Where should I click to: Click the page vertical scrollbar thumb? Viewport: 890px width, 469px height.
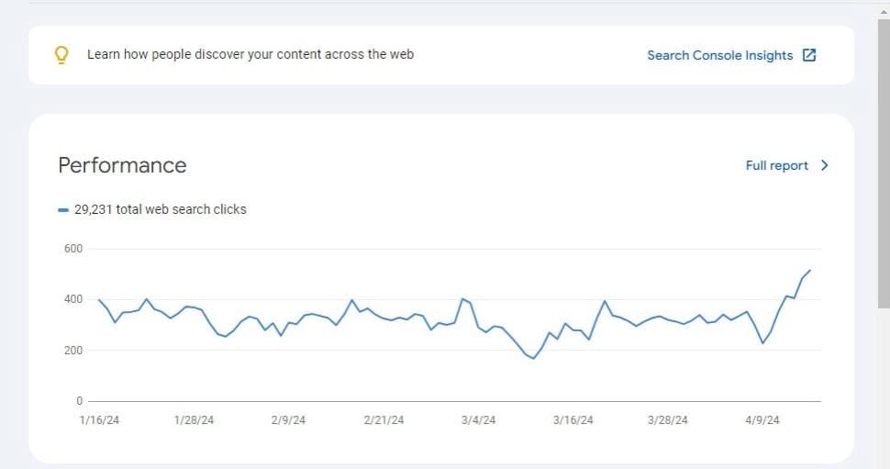tap(884, 163)
